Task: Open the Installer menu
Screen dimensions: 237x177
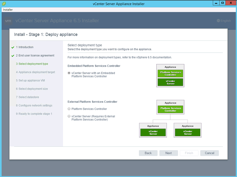Action: (x=8, y=10)
